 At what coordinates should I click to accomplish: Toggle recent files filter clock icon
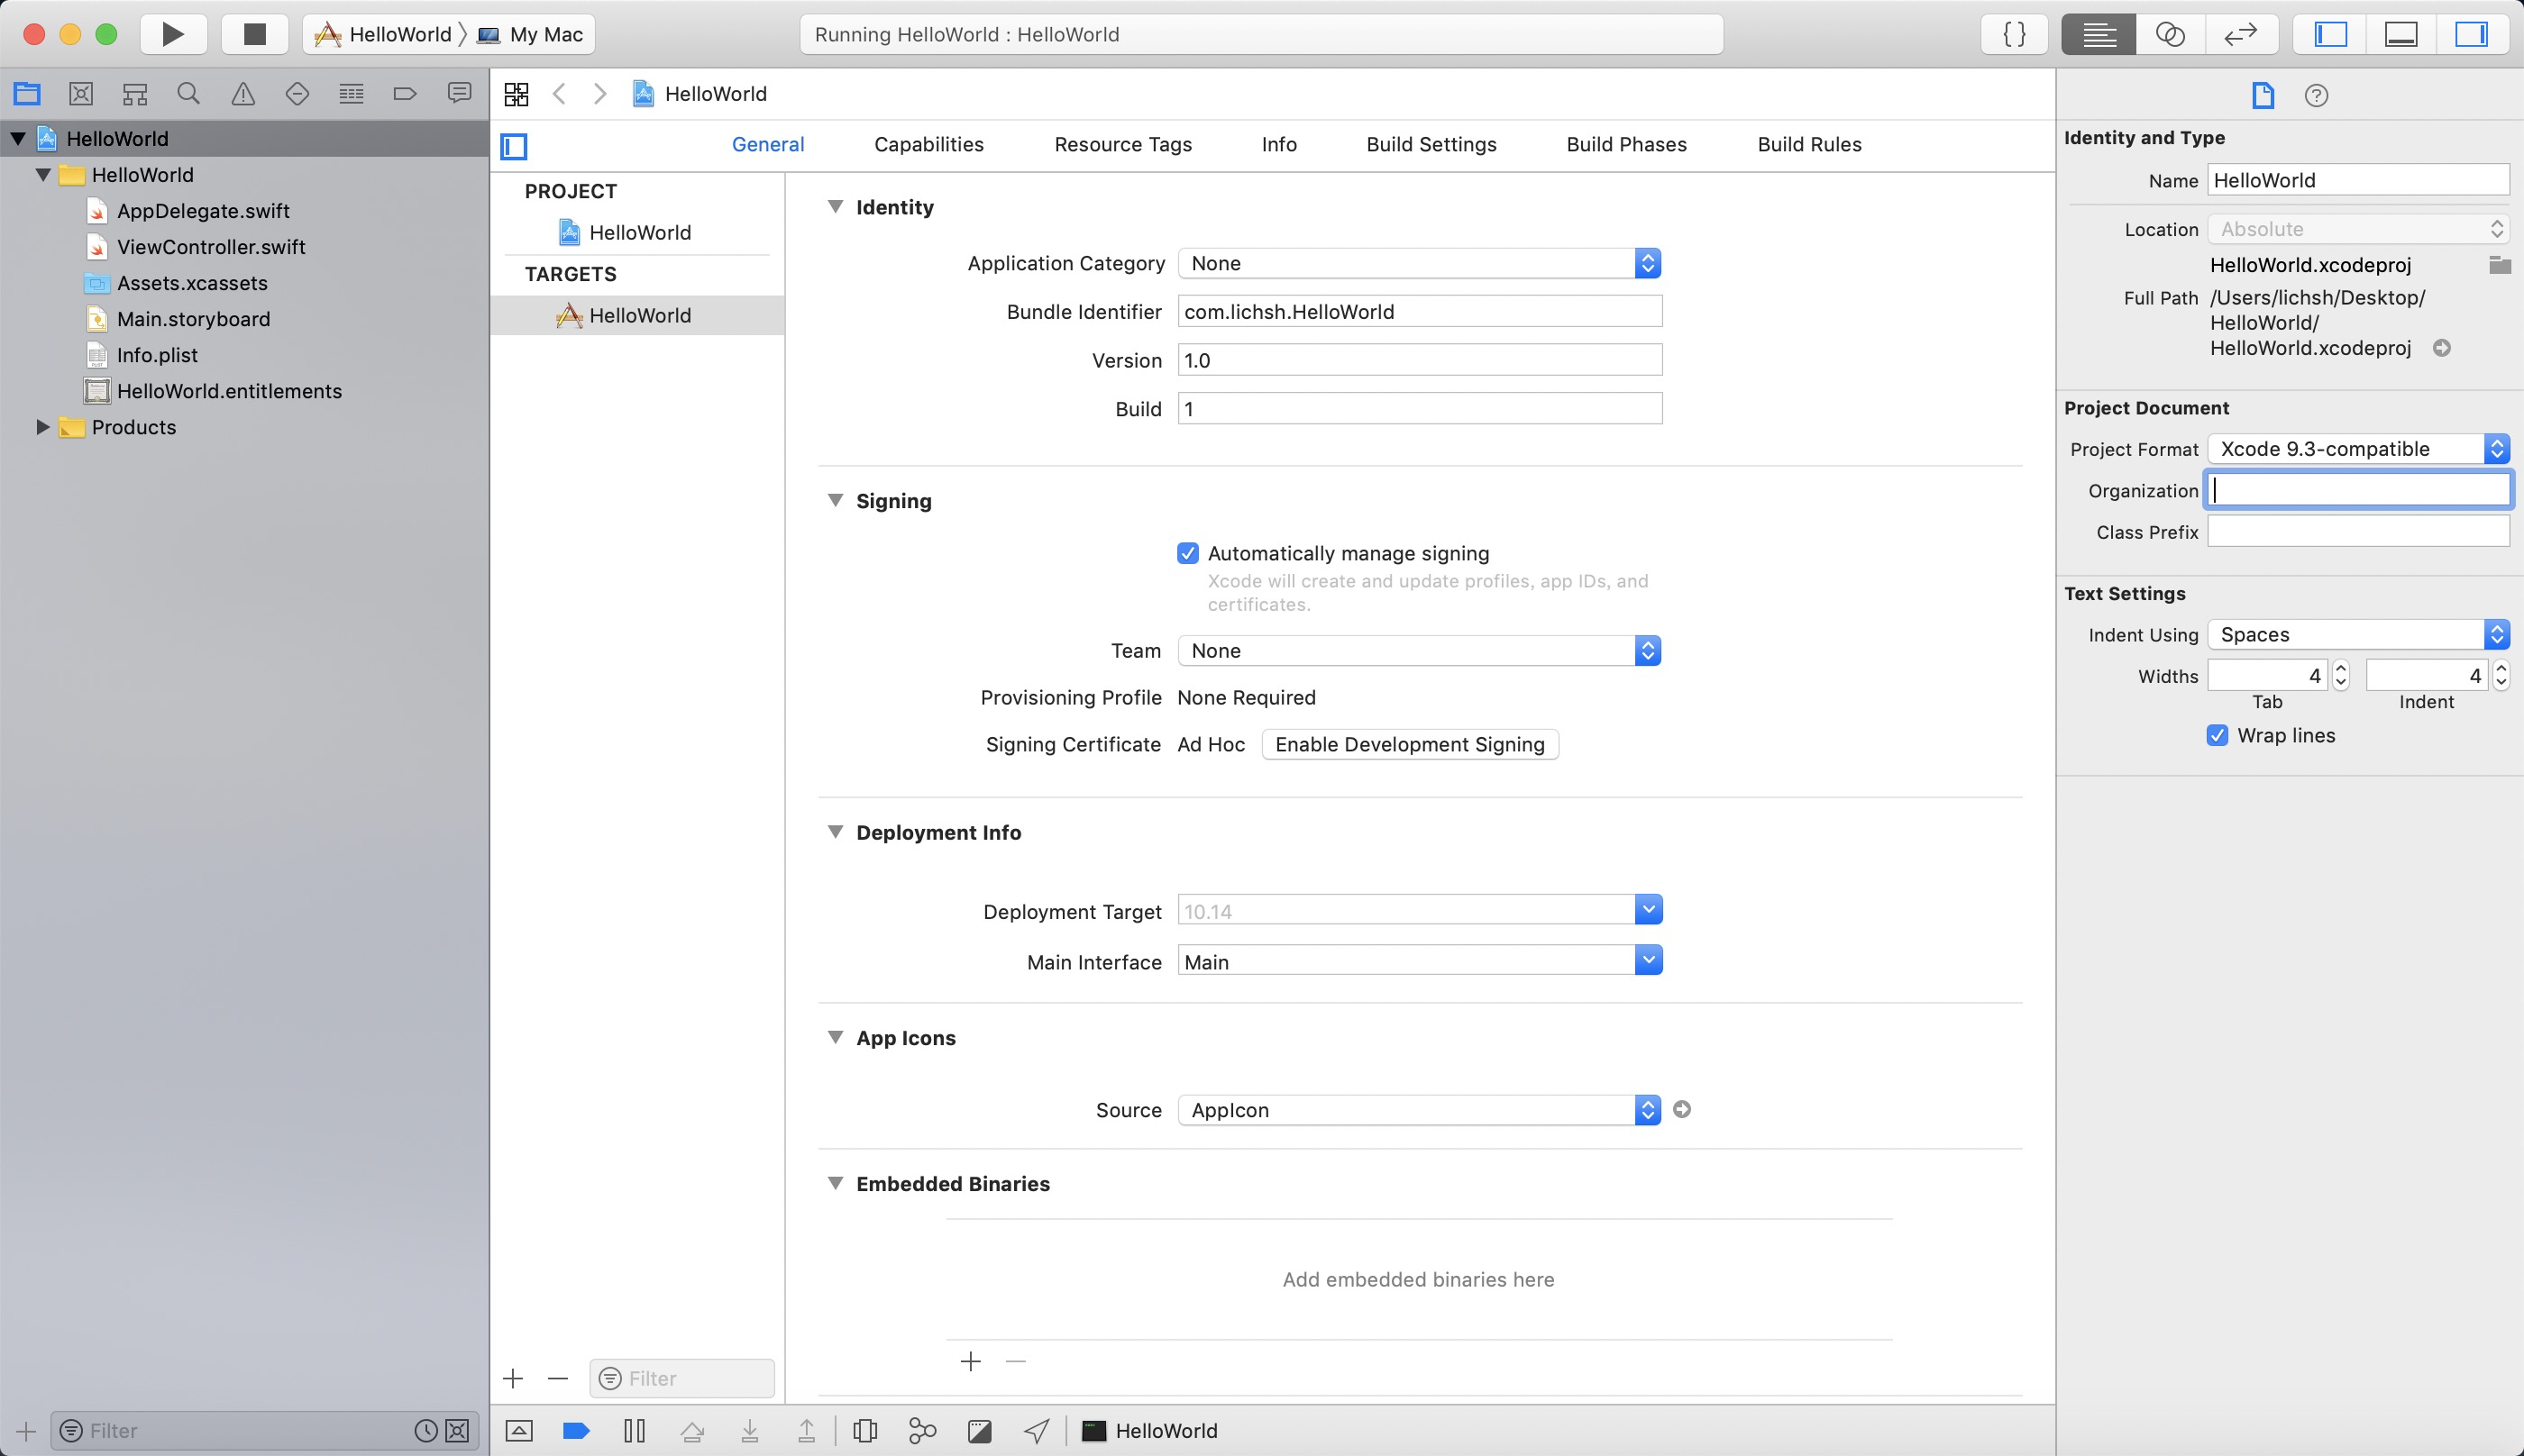click(426, 1431)
